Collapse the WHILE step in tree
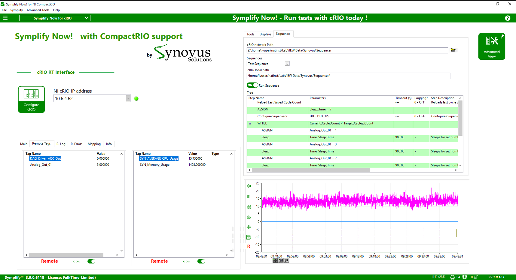516x280 pixels. coord(250,123)
